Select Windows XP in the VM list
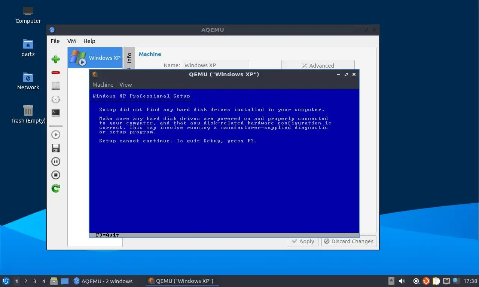The height and width of the screenshot is (287, 479). (x=95, y=58)
